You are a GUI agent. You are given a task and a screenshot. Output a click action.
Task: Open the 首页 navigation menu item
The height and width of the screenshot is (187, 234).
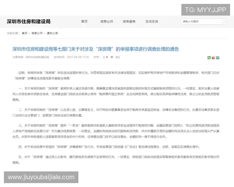tap(84, 21)
